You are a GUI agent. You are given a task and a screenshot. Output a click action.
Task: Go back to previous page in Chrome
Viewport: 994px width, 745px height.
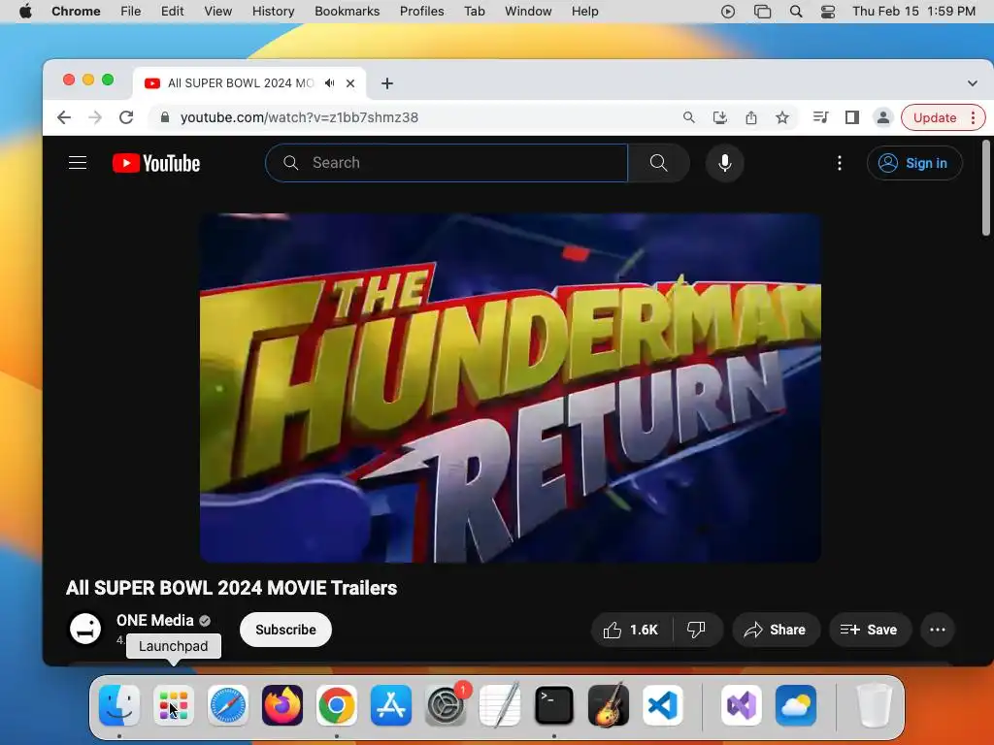(64, 117)
